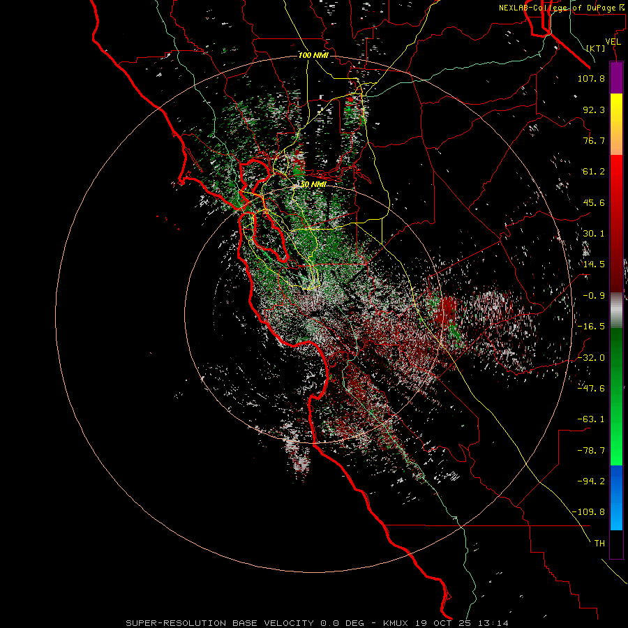This screenshot has height=628, width=628.
Task: Click the 76.7 value on velocity scale
Action: click(x=594, y=140)
